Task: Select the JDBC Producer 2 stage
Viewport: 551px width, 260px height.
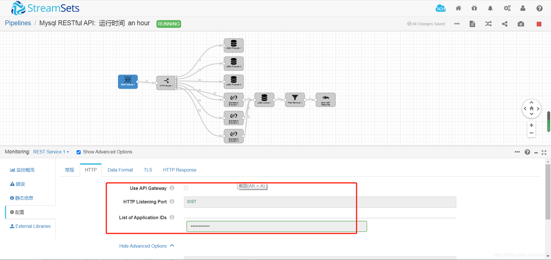Action: click(x=234, y=63)
